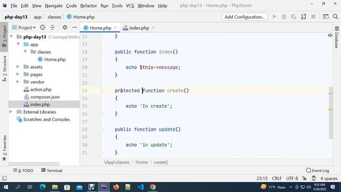The width and height of the screenshot is (341, 192).
Task: Close the index.php editor tab
Action: click(153, 28)
